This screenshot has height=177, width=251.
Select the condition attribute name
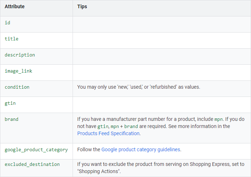coord(17,87)
